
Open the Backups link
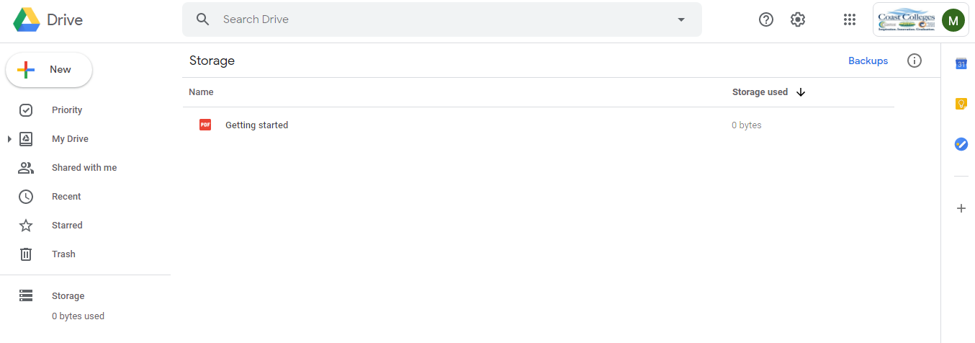[868, 61]
